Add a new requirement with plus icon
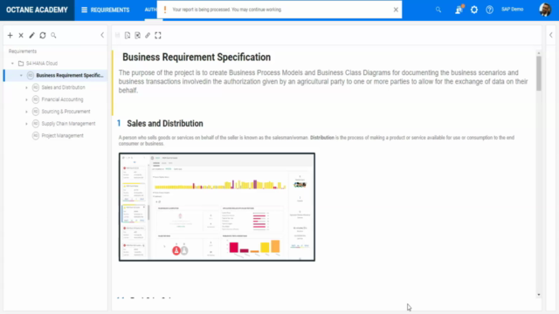 click(x=10, y=35)
